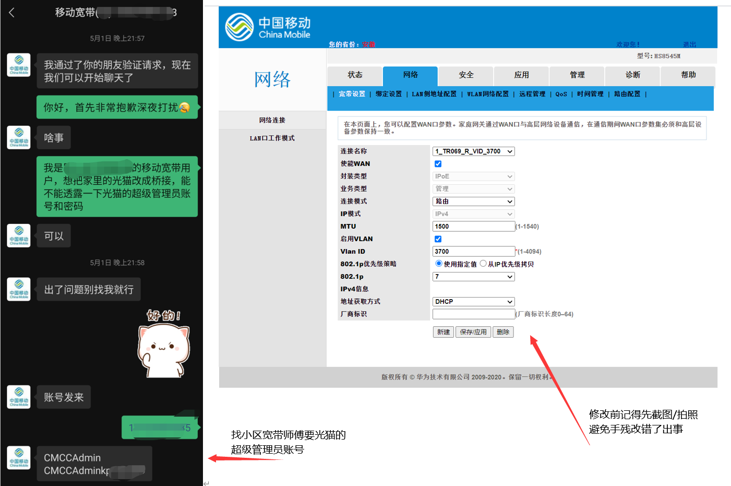Open the 宽带设置 submenu
The width and height of the screenshot is (731, 486).
[x=352, y=94]
